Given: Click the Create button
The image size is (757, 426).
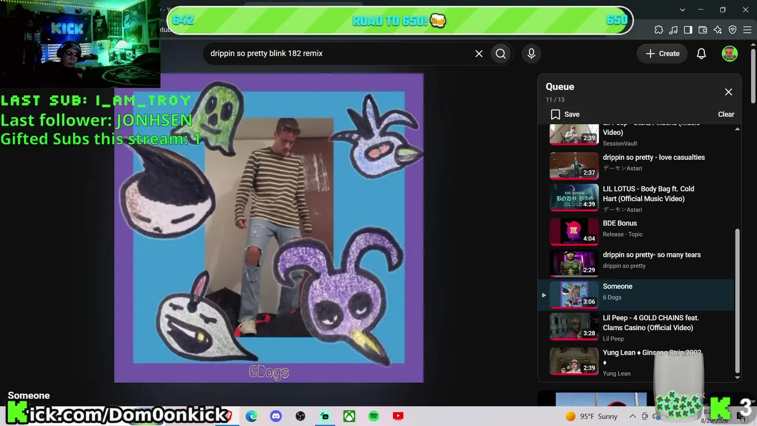Looking at the screenshot, I should [x=662, y=53].
